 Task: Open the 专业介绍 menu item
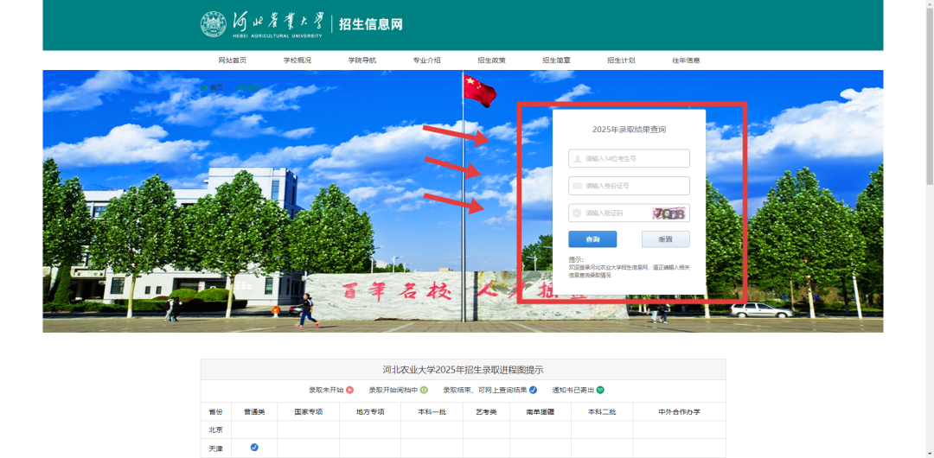point(426,60)
